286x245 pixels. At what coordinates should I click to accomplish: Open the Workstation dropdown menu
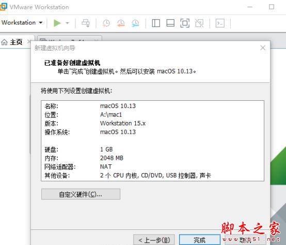point(22,23)
